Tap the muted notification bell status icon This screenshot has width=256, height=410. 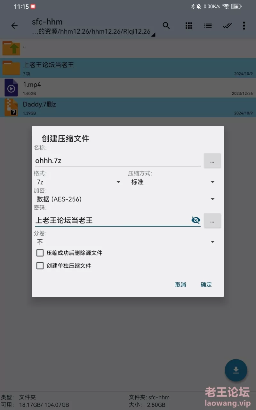pyautogui.click(x=199, y=6)
